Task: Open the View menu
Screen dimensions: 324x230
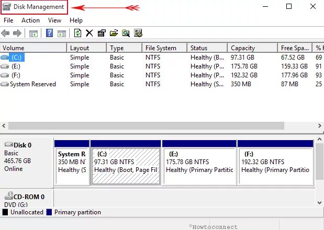Action: point(54,20)
